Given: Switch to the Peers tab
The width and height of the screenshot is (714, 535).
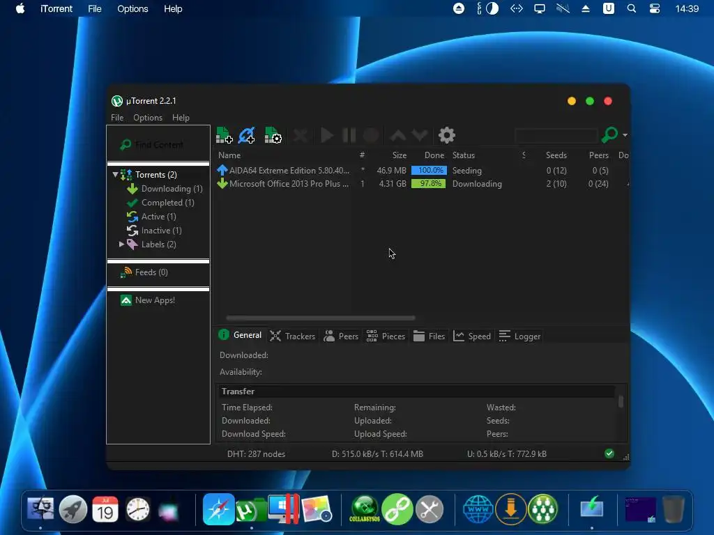Looking at the screenshot, I should tap(341, 336).
